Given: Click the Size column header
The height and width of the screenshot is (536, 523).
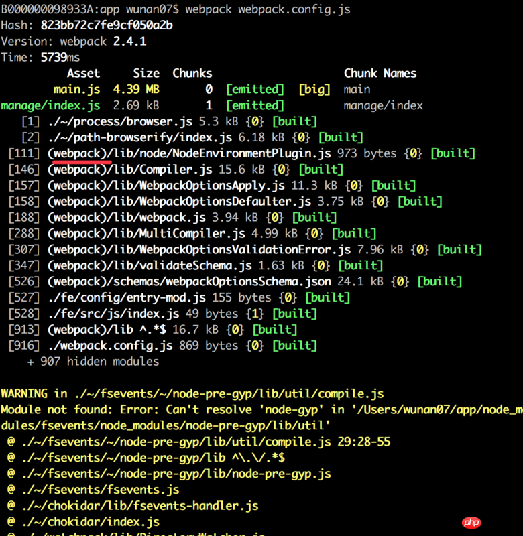Looking at the screenshot, I should tap(146, 73).
